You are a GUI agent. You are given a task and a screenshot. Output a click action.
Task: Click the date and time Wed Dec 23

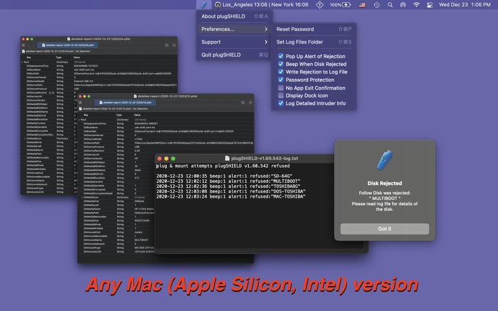click(464, 5)
